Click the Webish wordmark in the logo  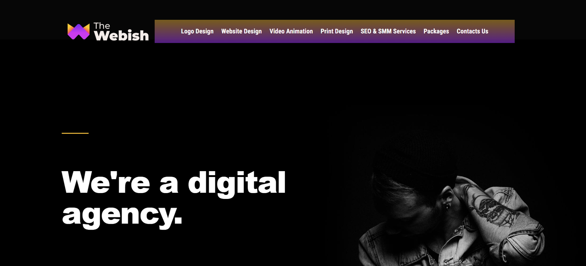click(x=121, y=36)
